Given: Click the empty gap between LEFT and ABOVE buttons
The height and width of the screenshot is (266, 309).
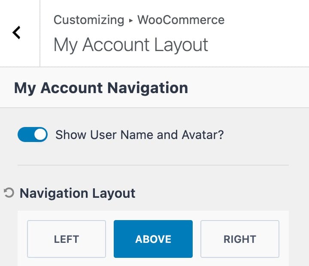Looking at the screenshot, I should pyautogui.click(x=110, y=239).
